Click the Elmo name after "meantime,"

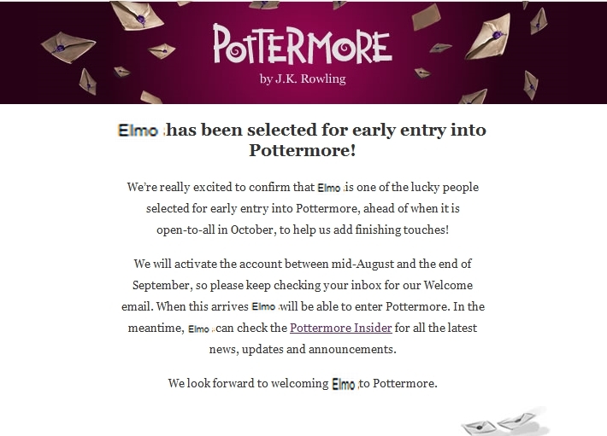(x=198, y=329)
